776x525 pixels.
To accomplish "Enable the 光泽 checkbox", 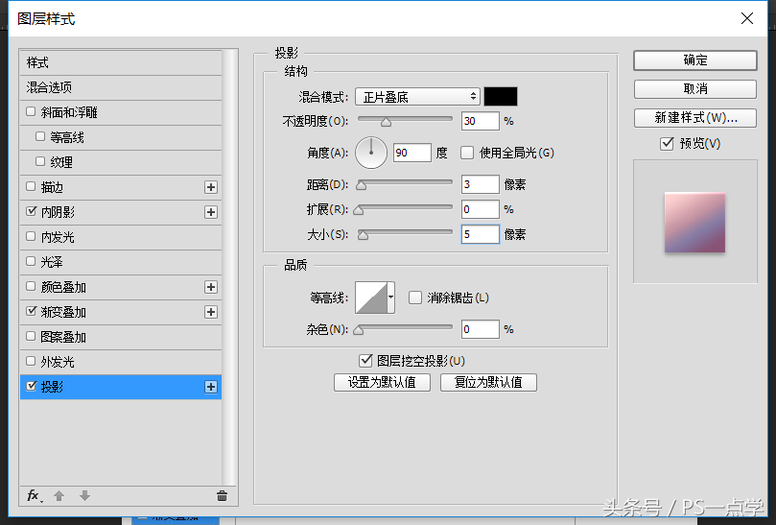I will pos(31,261).
